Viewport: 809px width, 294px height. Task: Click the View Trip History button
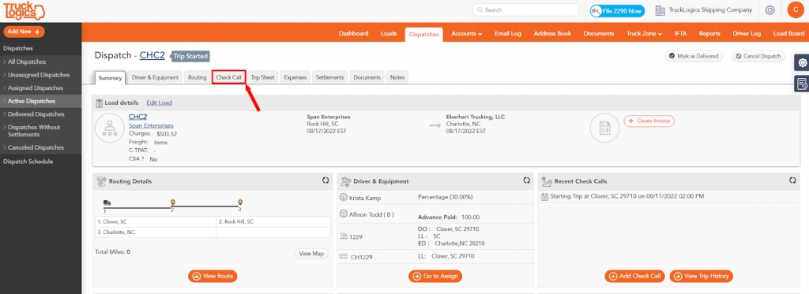pyautogui.click(x=702, y=276)
